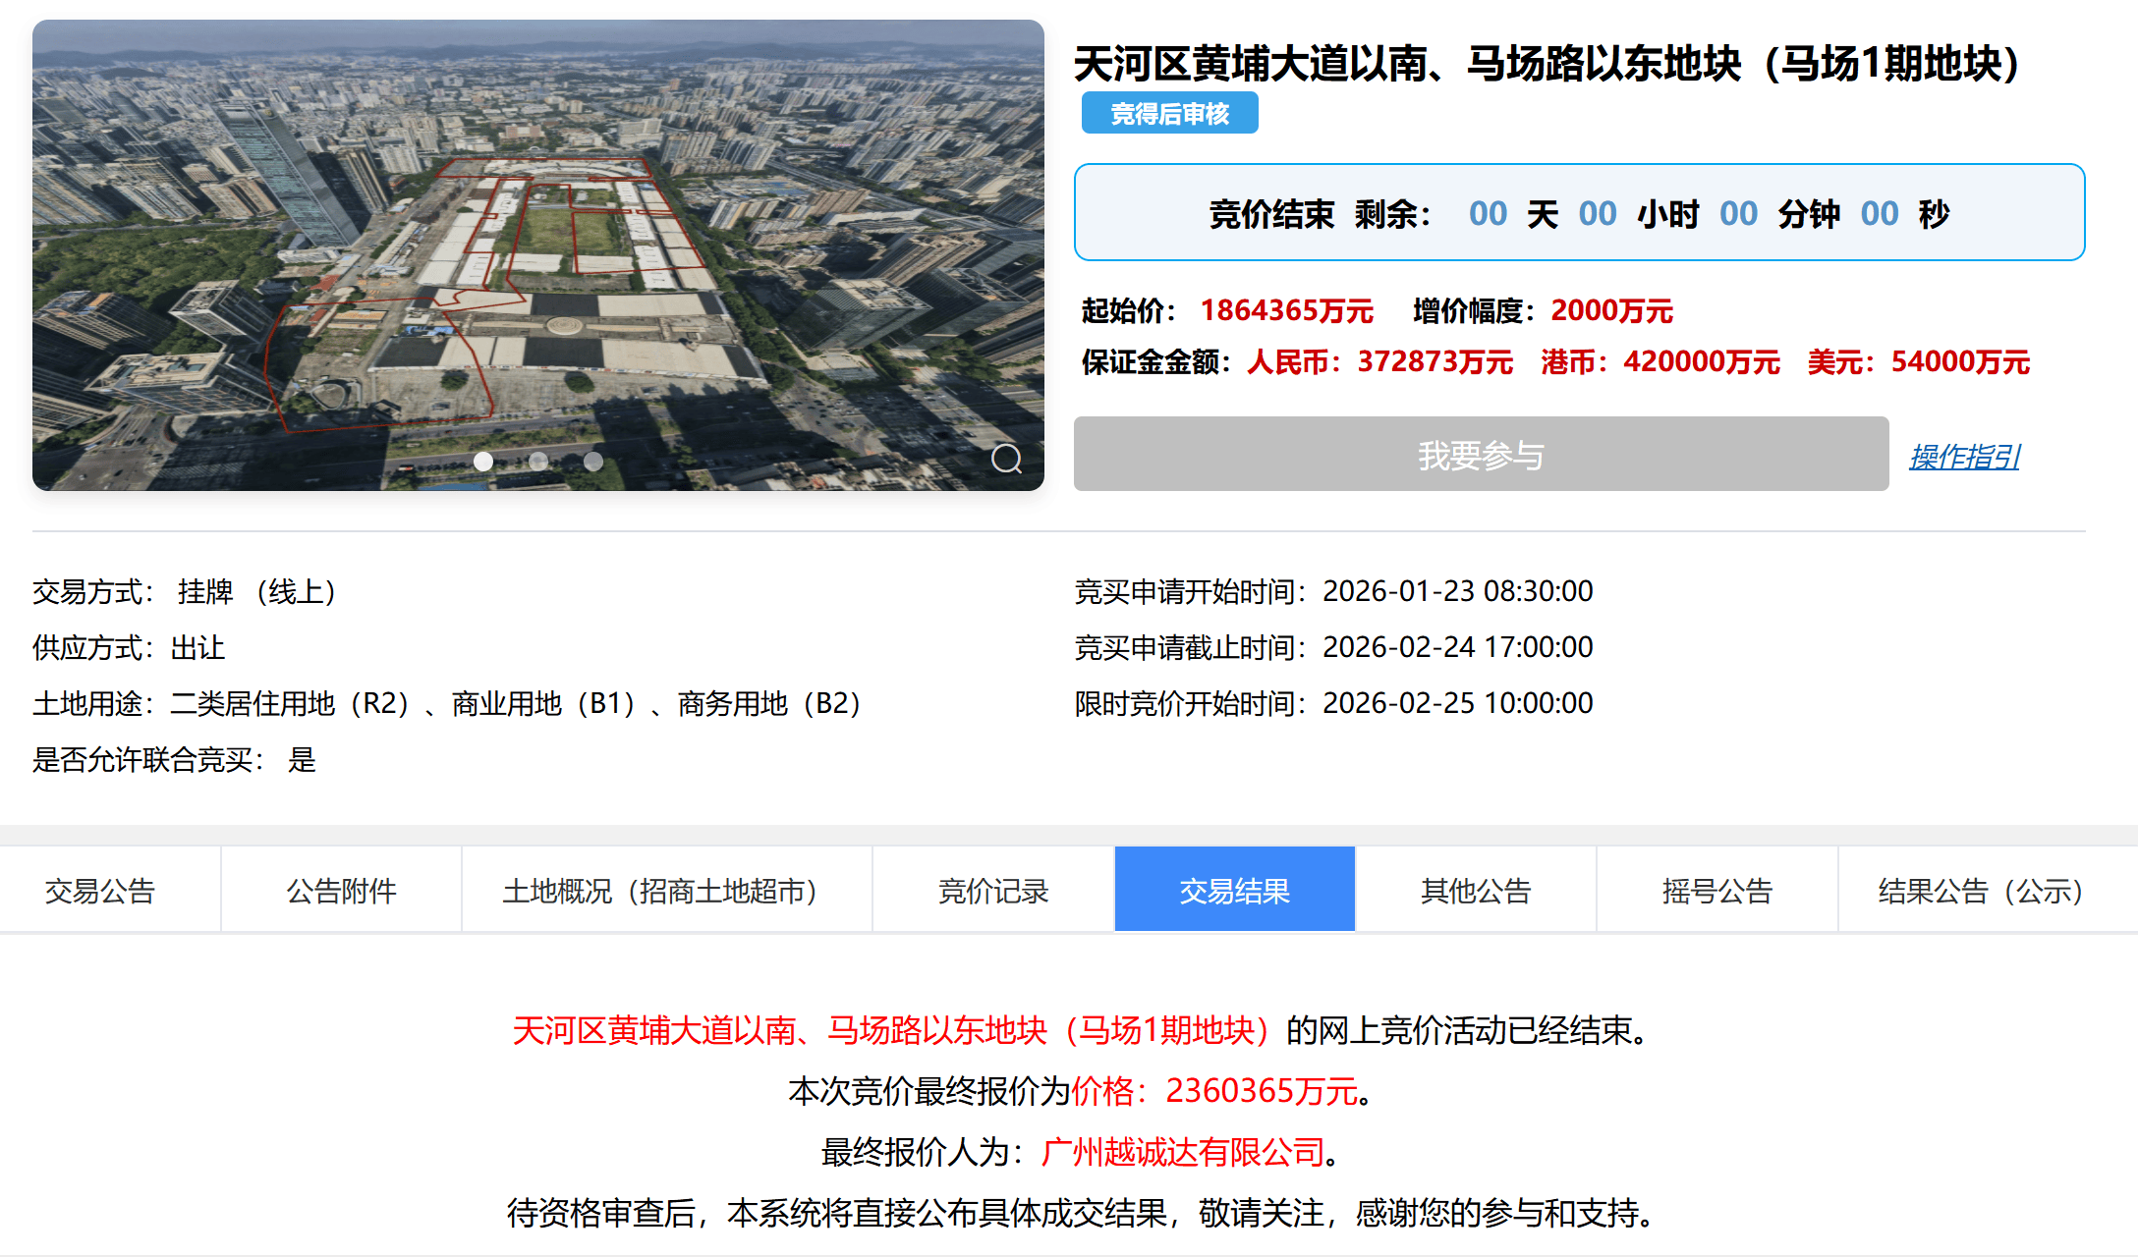View the 摇号公告 tab
2138x1257 pixels.
click(x=1716, y=889)
